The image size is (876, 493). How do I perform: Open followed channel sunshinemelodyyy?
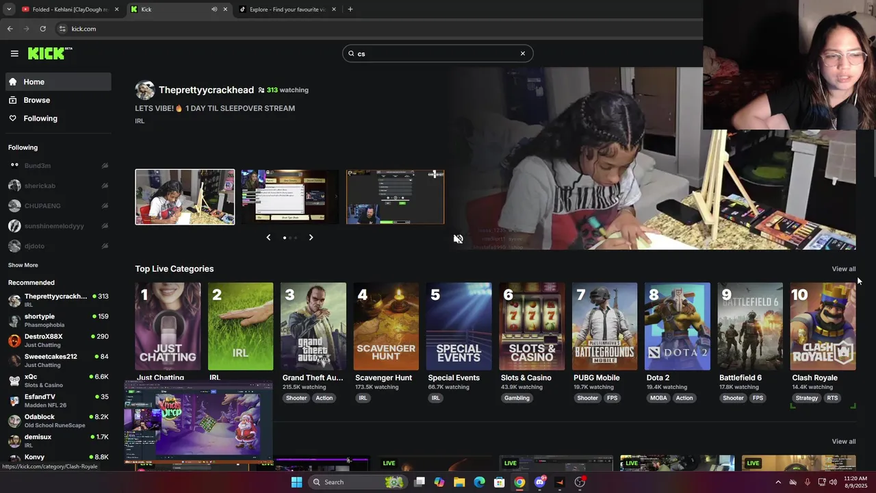[x=58, y=225]
